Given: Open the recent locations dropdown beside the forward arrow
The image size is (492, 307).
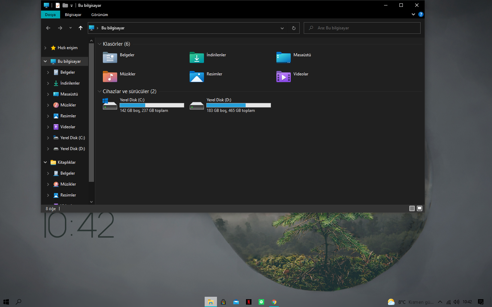Looking at the screenshot, I should [x=70, y=28].
